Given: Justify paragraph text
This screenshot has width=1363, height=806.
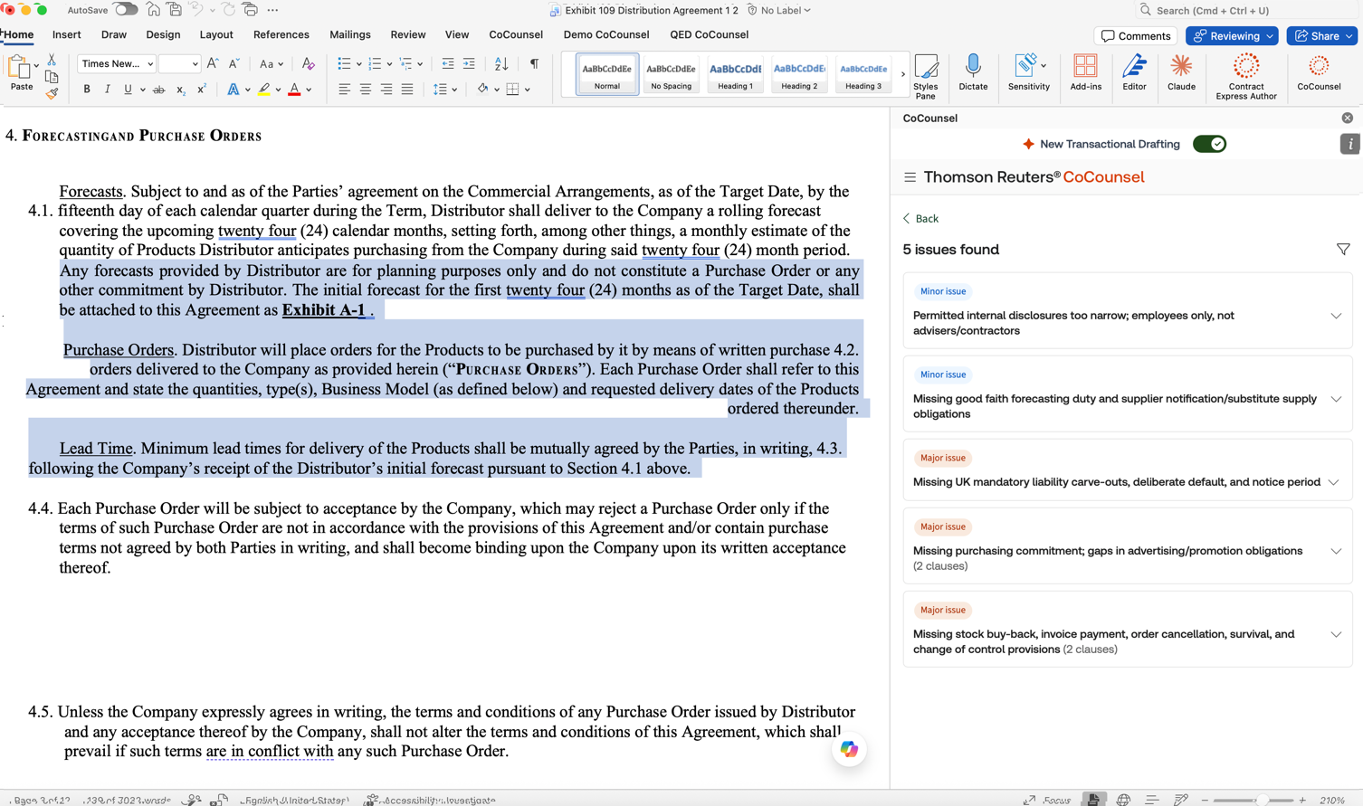Looking at the screenshot, I should [x=407, y=90].
